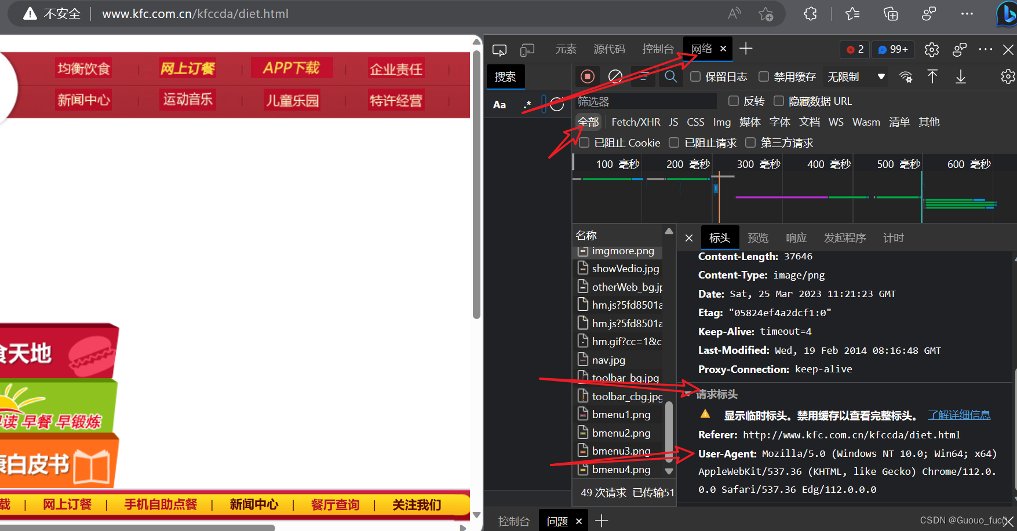
Task: Open the 预览 tab of request
Action: click(x=758, y=238)
